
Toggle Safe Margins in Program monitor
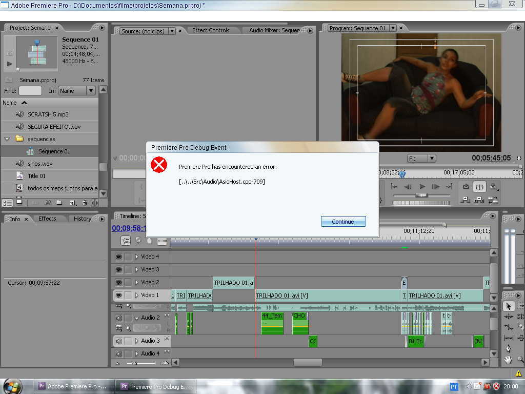(479, 187)
